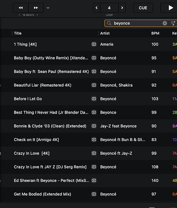Image resolution: width=177 pixels, height=208 pixels.
Task: Click artist Beyoncé ft Bun B & Sli...
Action: tap(123, 140)
